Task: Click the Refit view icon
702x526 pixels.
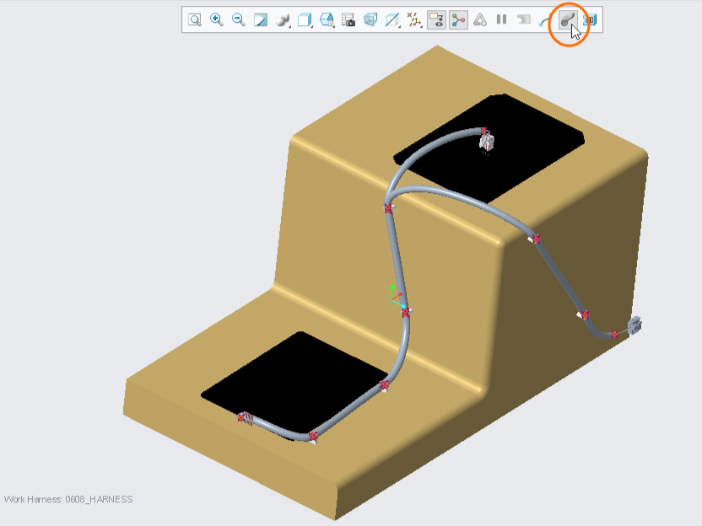Action: [195, 20]
